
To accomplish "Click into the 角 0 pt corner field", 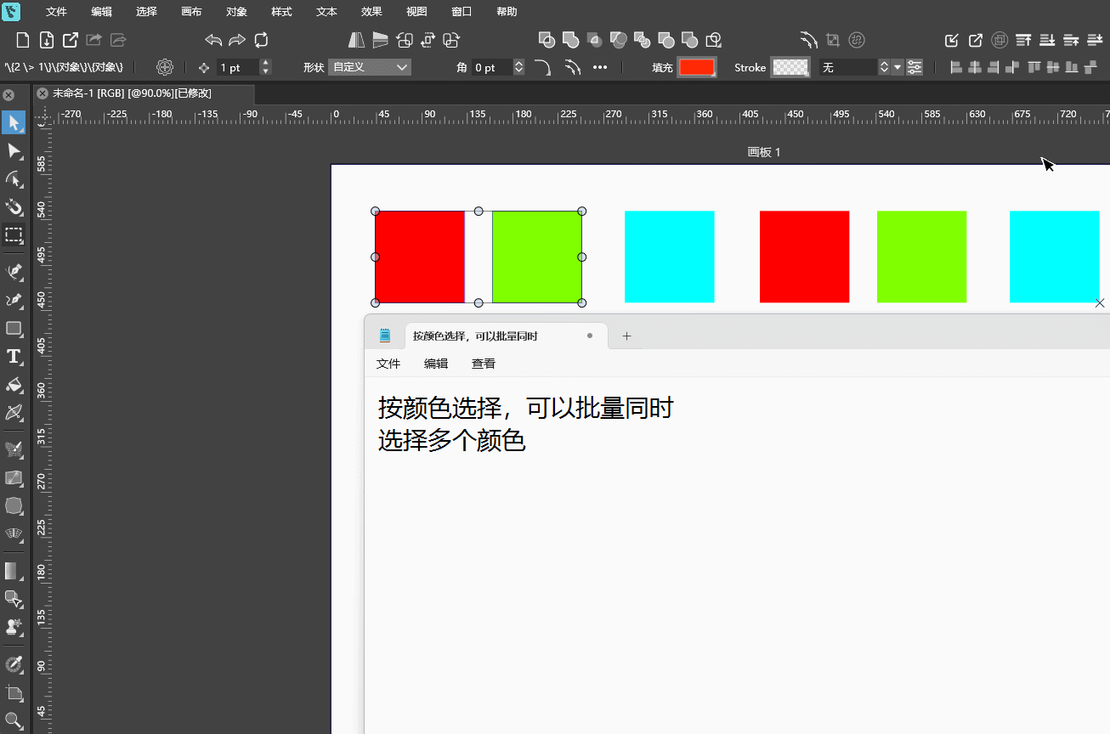I will 491,67.
